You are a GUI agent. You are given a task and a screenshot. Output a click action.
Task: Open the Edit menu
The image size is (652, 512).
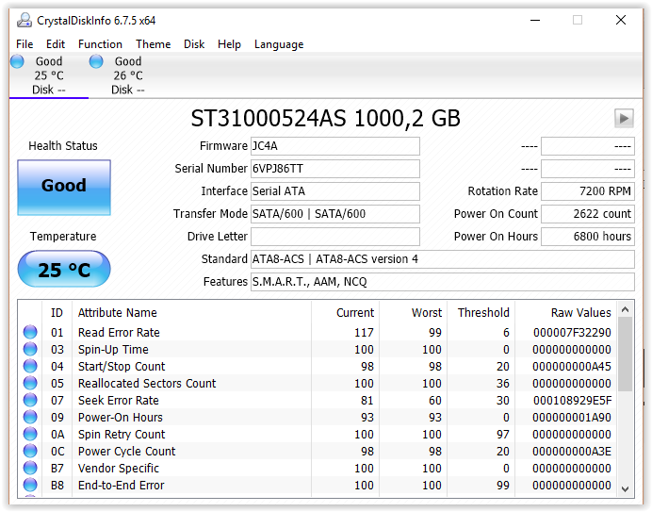coord(56,44)
